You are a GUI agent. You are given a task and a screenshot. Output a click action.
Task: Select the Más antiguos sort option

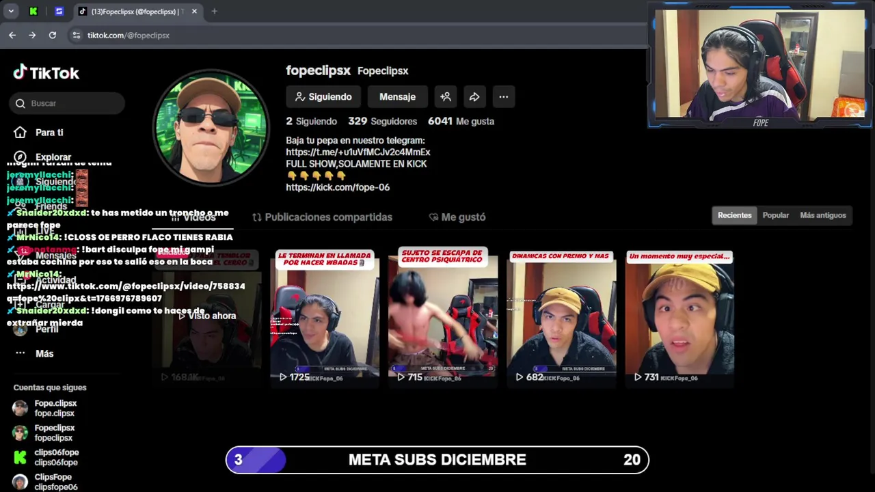823,215
